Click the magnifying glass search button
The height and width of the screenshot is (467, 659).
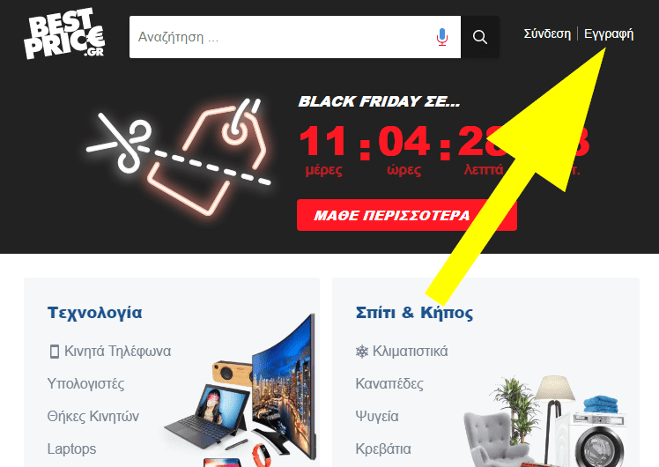click(480, 37)
